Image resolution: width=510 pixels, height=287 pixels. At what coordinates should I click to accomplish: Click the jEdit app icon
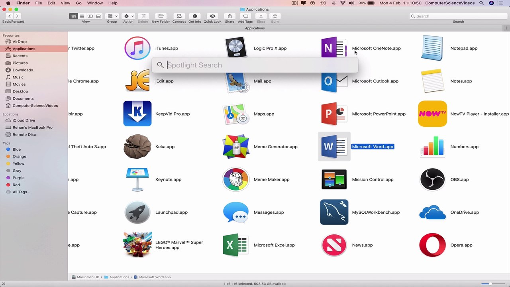coord(137,81)
